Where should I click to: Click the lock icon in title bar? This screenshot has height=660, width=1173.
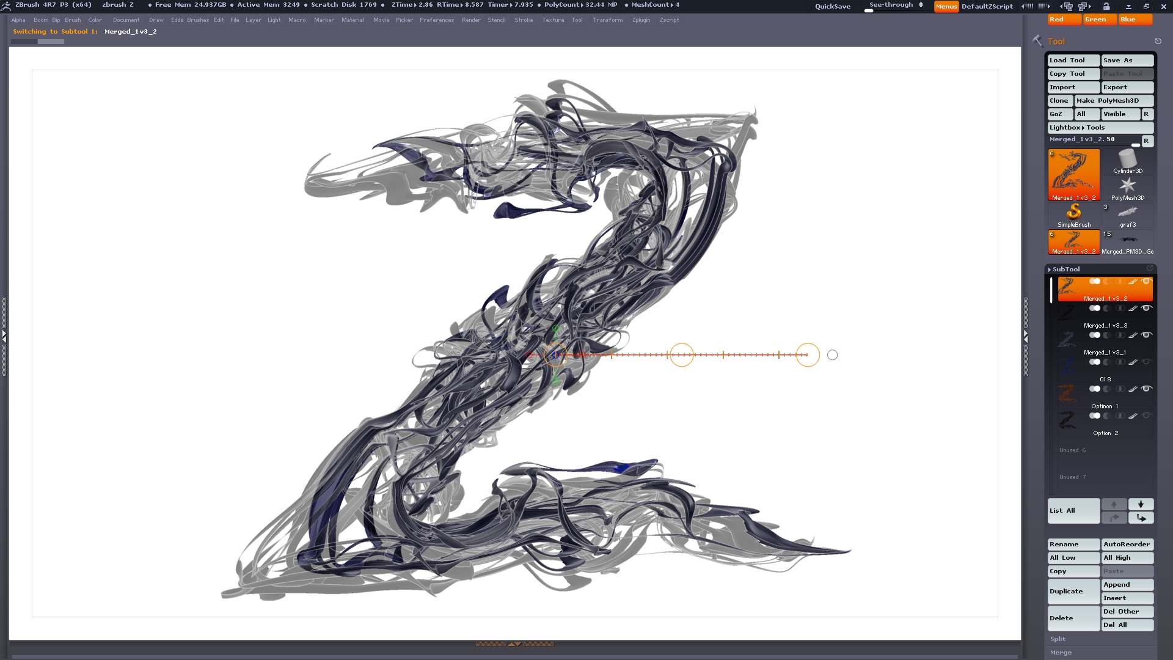(x=1106, y=6)
